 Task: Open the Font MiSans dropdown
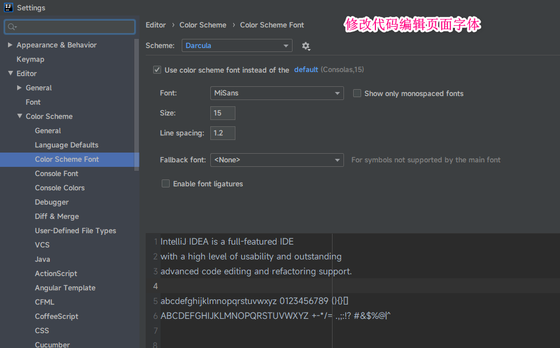(277, 93)
